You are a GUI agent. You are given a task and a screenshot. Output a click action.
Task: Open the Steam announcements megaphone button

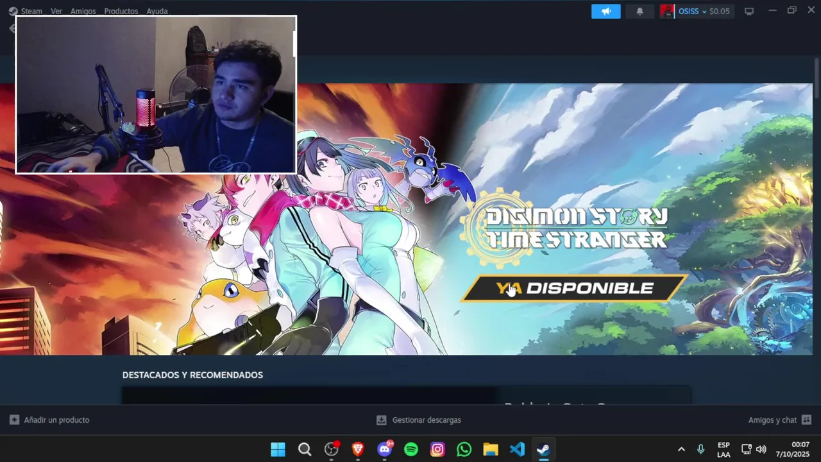(605, 11)
